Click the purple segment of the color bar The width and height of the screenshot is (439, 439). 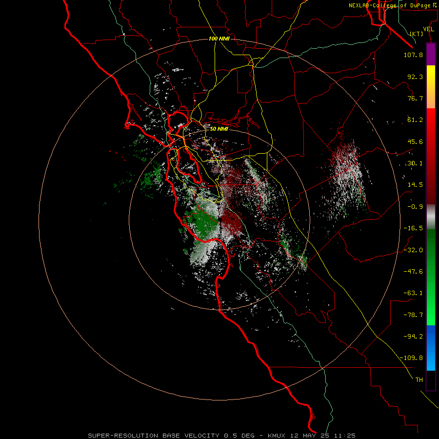(x=431, y=54)
